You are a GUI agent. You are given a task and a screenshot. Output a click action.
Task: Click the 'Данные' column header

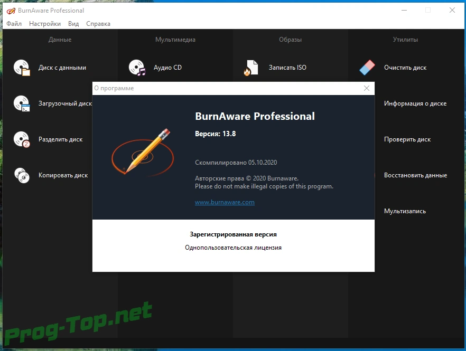60,40
